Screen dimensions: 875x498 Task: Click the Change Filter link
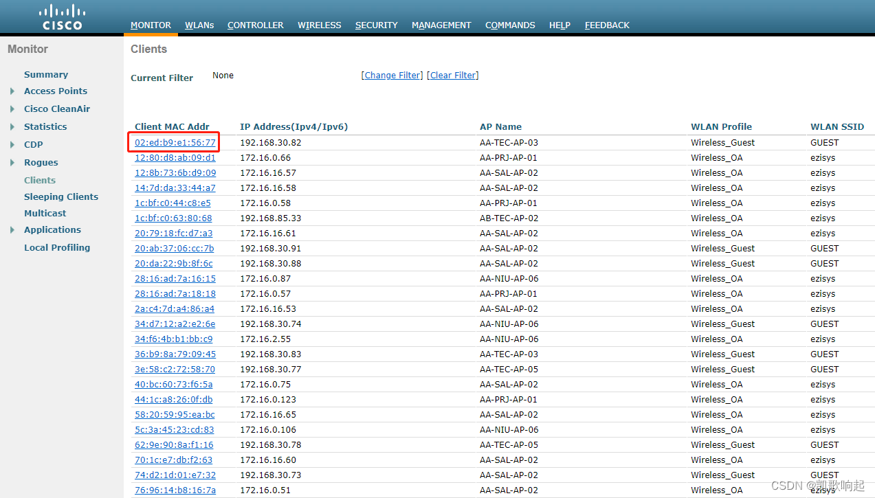tap(392, 75)
